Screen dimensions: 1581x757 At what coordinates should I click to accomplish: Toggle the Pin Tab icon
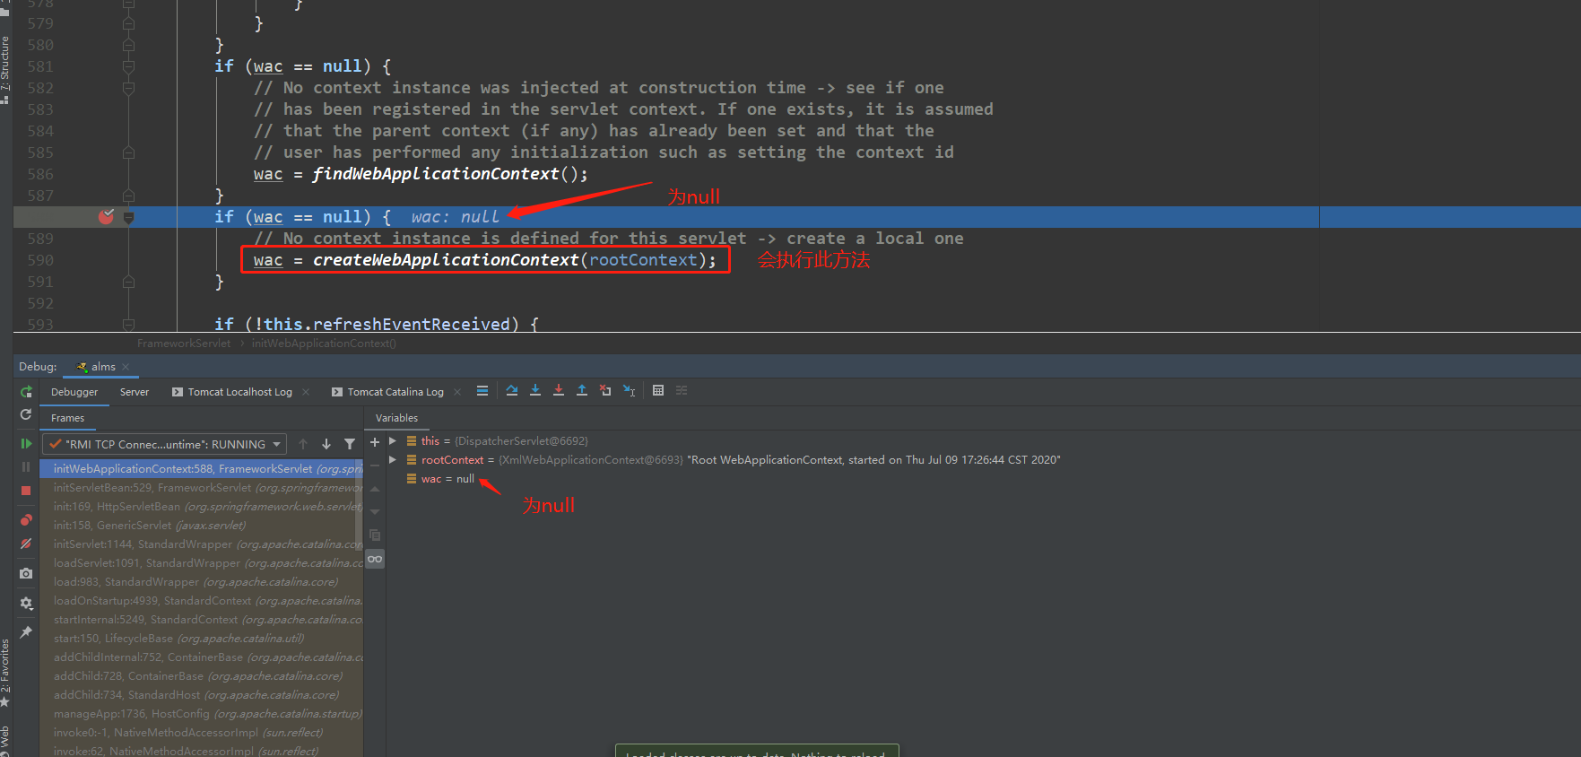(26, 632)
